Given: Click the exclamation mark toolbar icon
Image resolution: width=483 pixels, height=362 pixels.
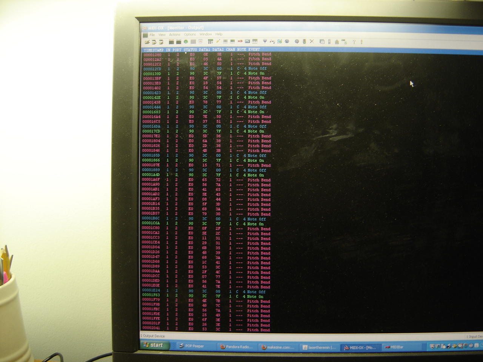Looking at the screenshot, I should tap(361, 42).
